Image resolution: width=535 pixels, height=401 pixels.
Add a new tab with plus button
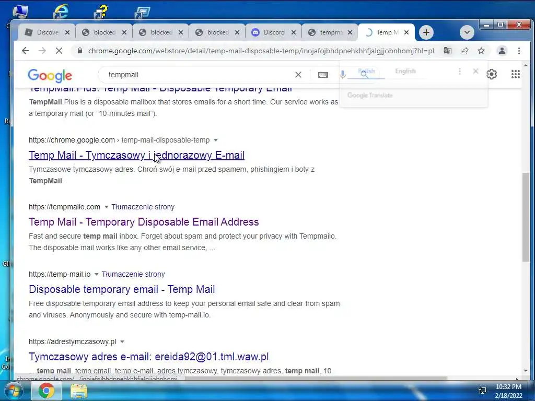[x=426, y=32]
